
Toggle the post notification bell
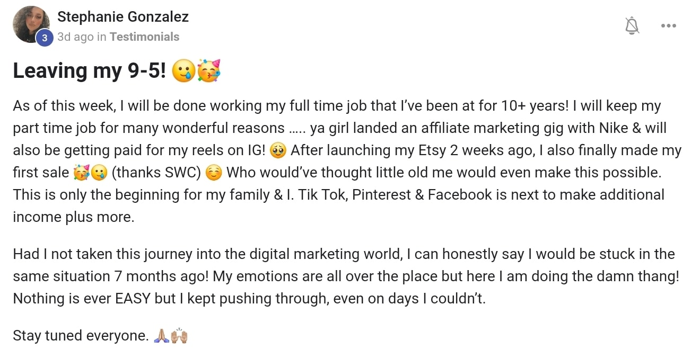[632, 25]
